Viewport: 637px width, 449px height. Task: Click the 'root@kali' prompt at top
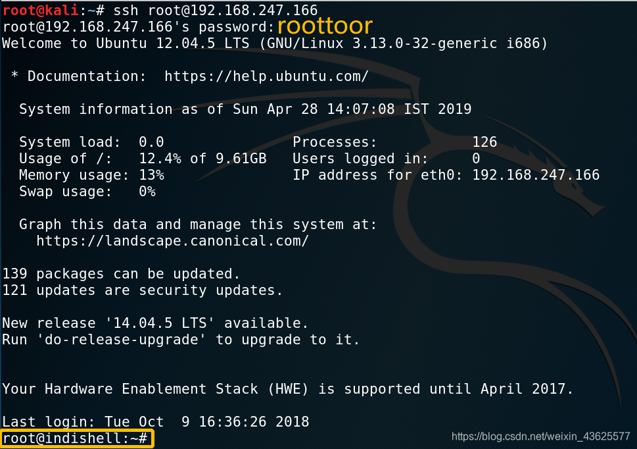[x=40, y=10]
